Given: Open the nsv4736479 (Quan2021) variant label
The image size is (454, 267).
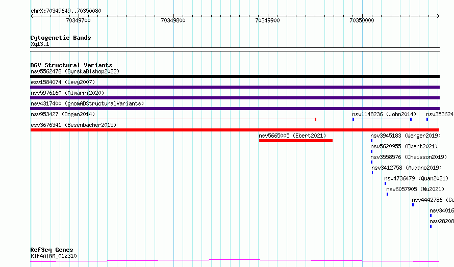Looking at the screenshot, I should (416, 178).
